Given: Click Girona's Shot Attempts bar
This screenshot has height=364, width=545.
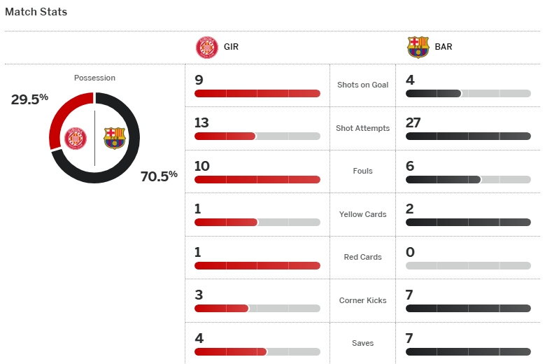Looking at the screenshot, I should coord(257,136).
